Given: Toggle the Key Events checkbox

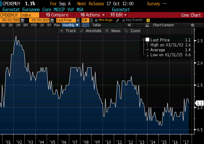Looking at the screenshot, I should [124, 20].
